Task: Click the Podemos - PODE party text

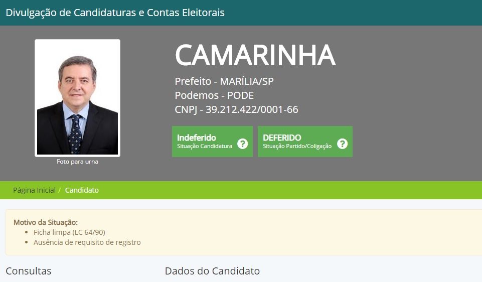Action: 214,95
